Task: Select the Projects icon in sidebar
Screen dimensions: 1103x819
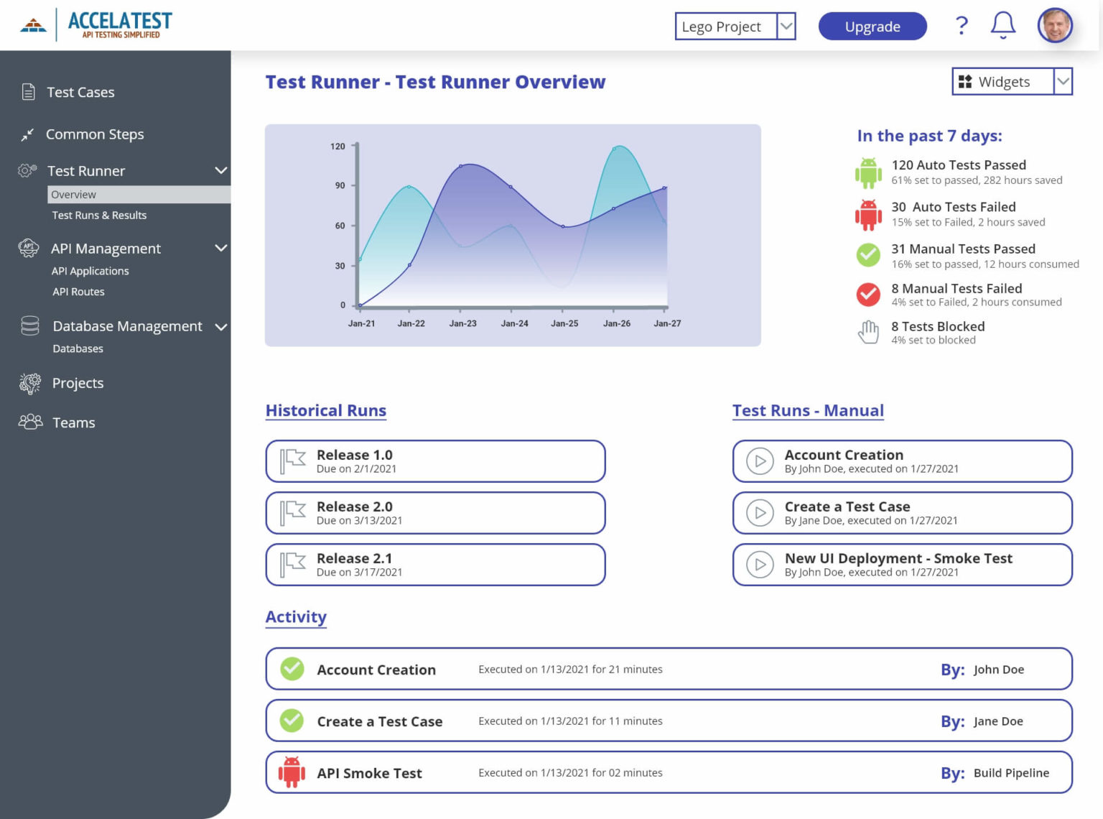Action: [30, 383]
